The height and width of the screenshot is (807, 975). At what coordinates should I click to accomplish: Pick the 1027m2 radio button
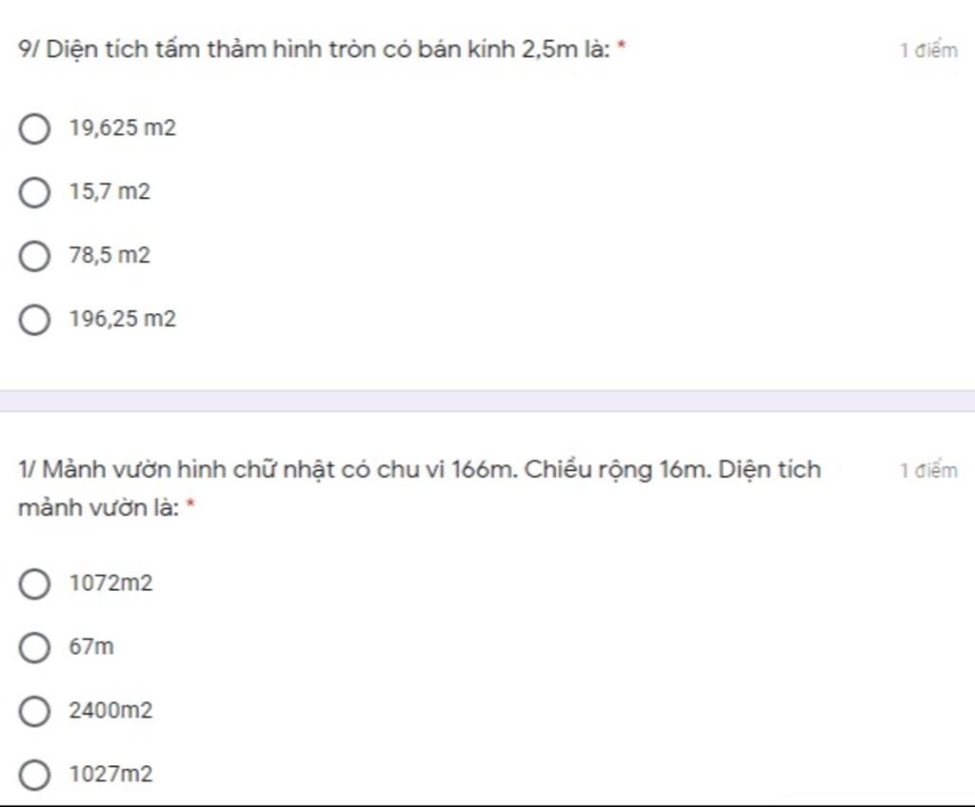(34, 775)
